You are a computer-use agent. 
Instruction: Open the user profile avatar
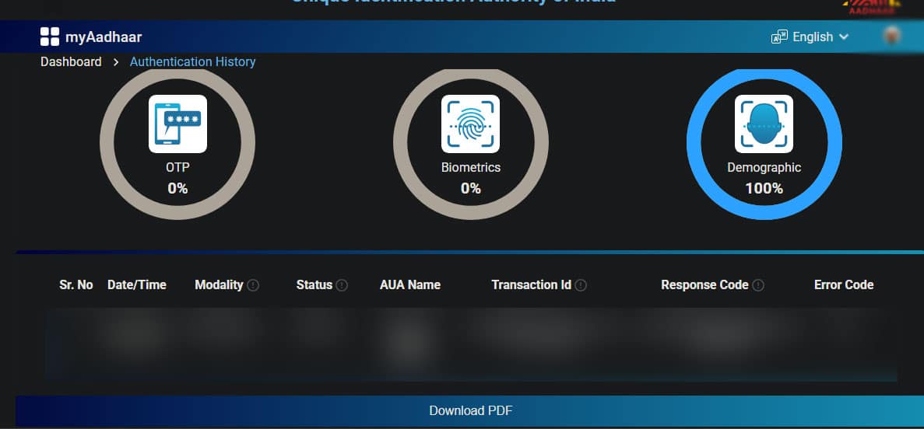click(x=892, y=36)
